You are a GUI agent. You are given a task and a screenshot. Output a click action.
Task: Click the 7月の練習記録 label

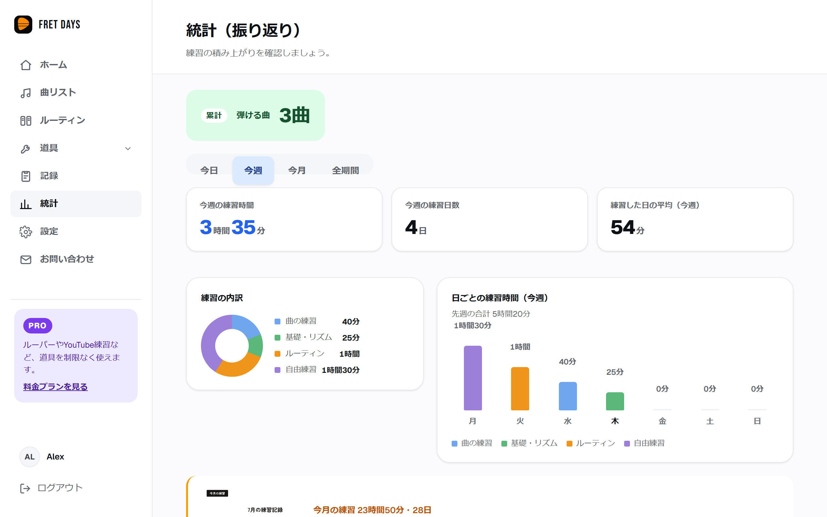coord(265,510)
